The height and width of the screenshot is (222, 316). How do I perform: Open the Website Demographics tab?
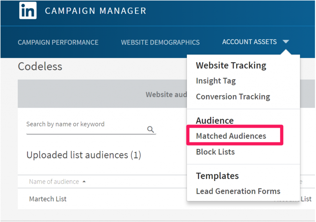point(160,42)
